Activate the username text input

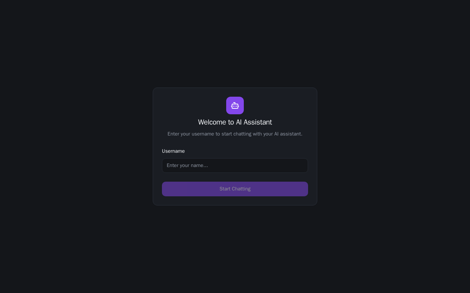[235, 166]
